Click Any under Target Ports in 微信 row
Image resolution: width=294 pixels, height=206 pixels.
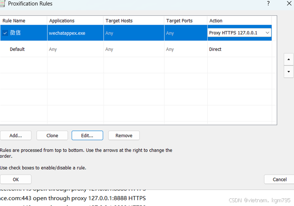170,33
